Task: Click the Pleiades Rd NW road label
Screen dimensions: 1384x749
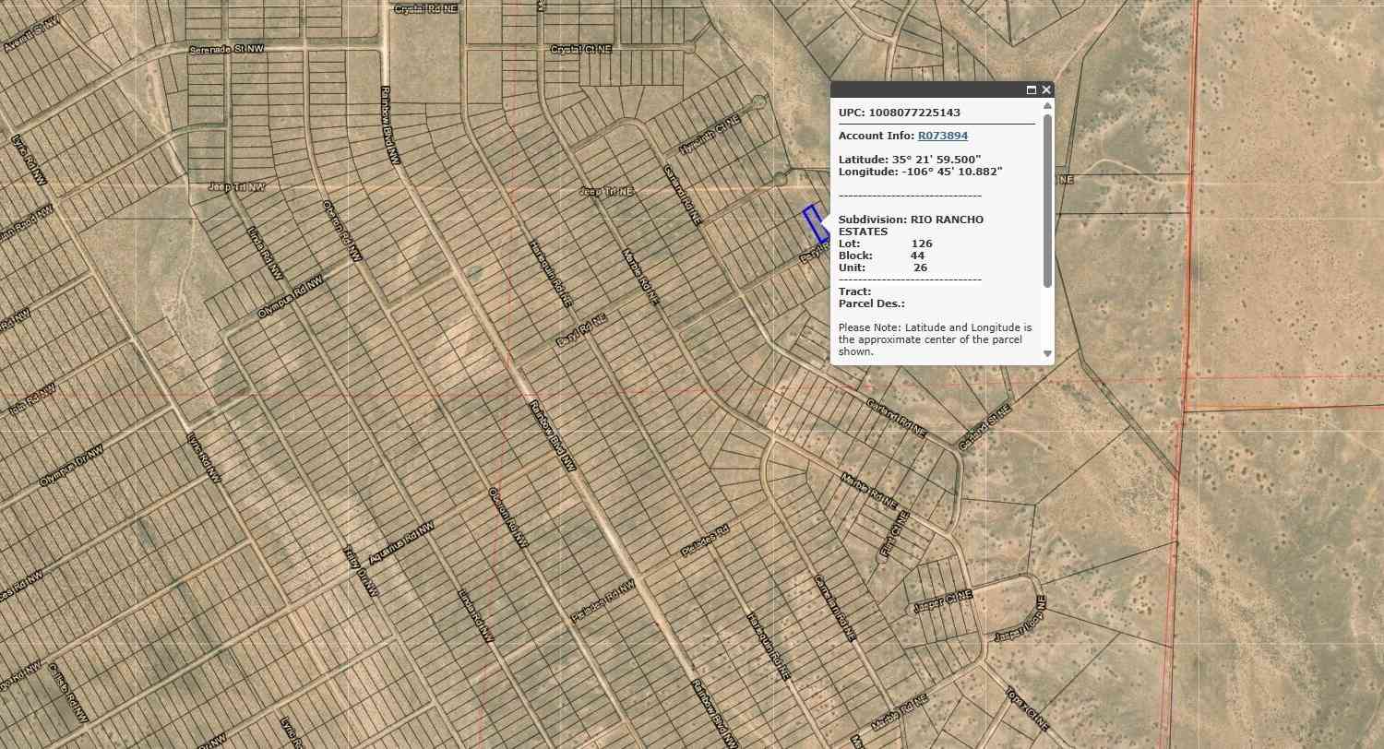Action: pos(603,600)
